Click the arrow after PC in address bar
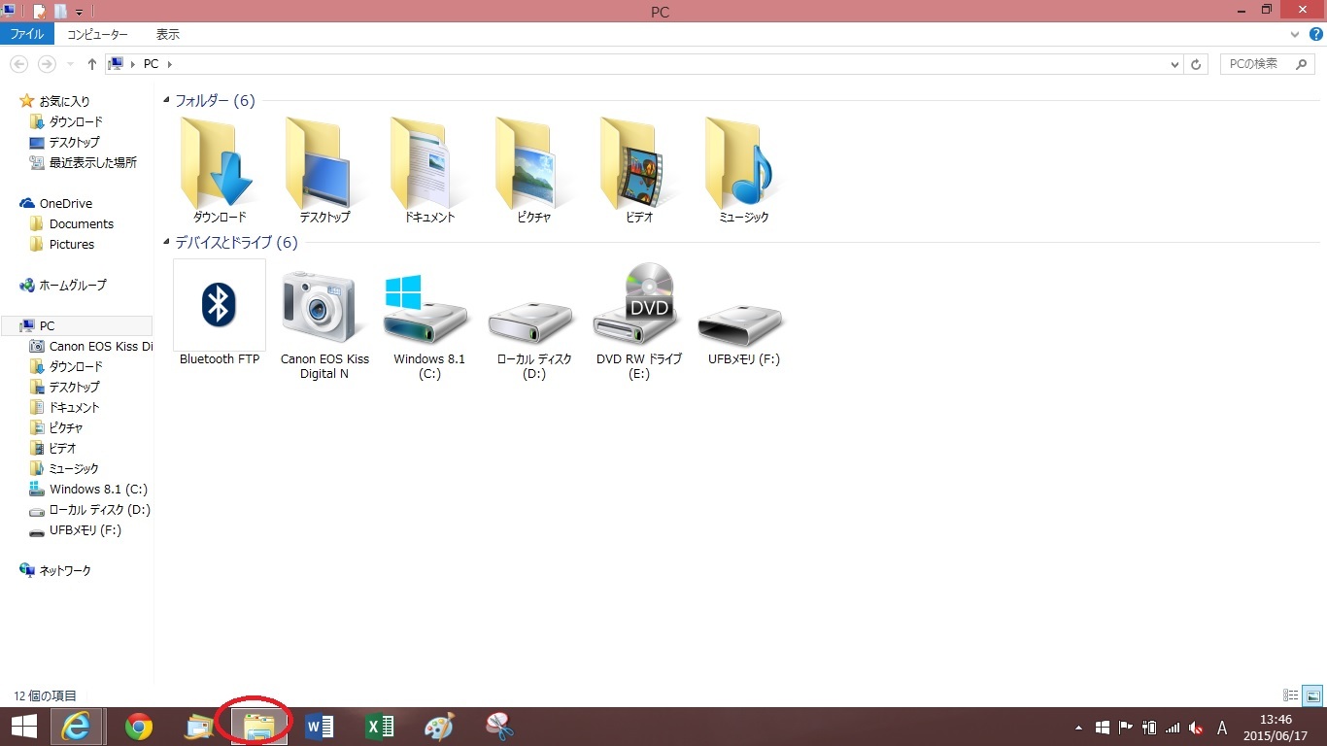The width and height of the screenshot is (1327, 746). click(169, 64)
